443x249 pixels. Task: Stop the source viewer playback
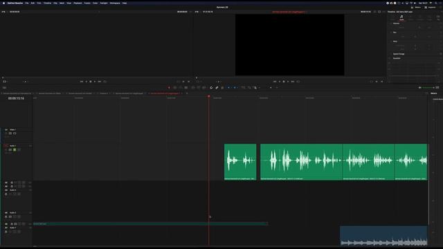[x=91, y=82]
